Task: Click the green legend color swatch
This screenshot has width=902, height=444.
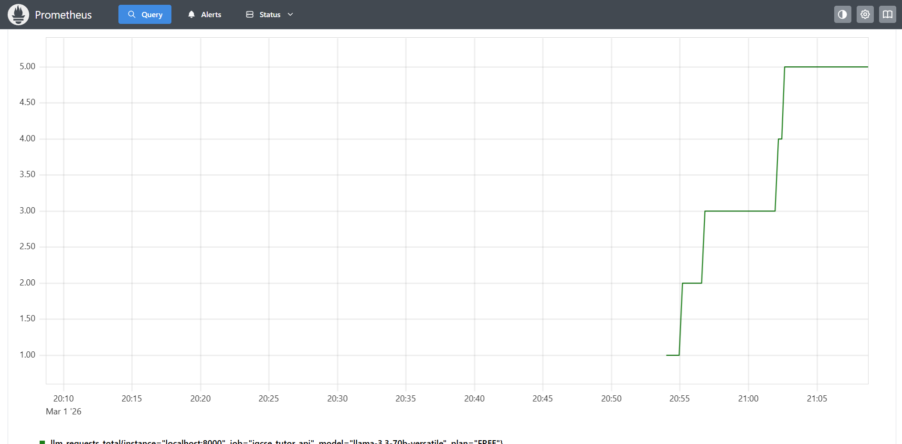Action: 42,442
